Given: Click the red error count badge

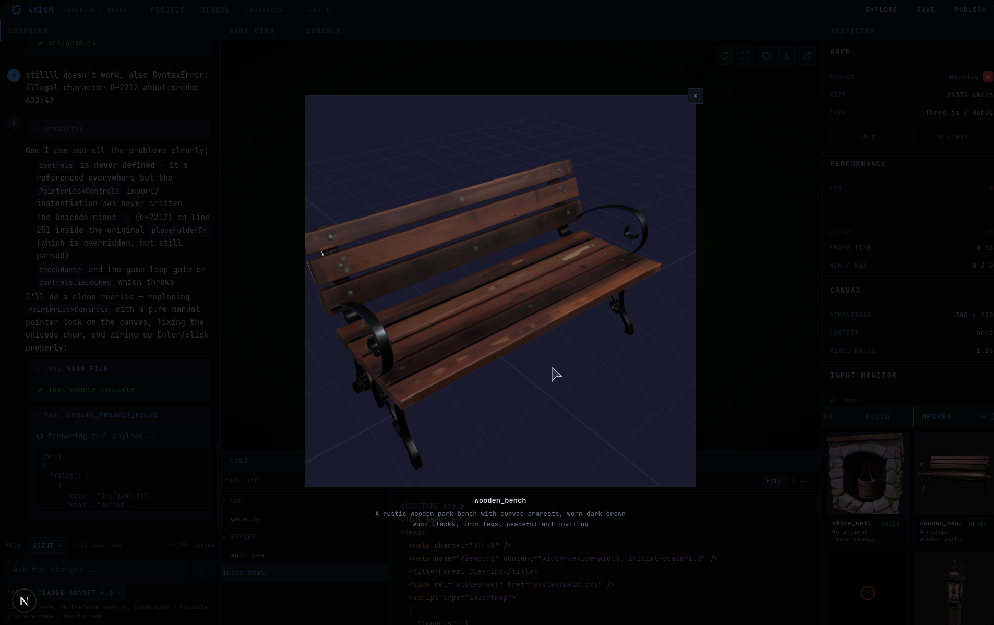Looking at the screenshot, I should tap(988, 77).
